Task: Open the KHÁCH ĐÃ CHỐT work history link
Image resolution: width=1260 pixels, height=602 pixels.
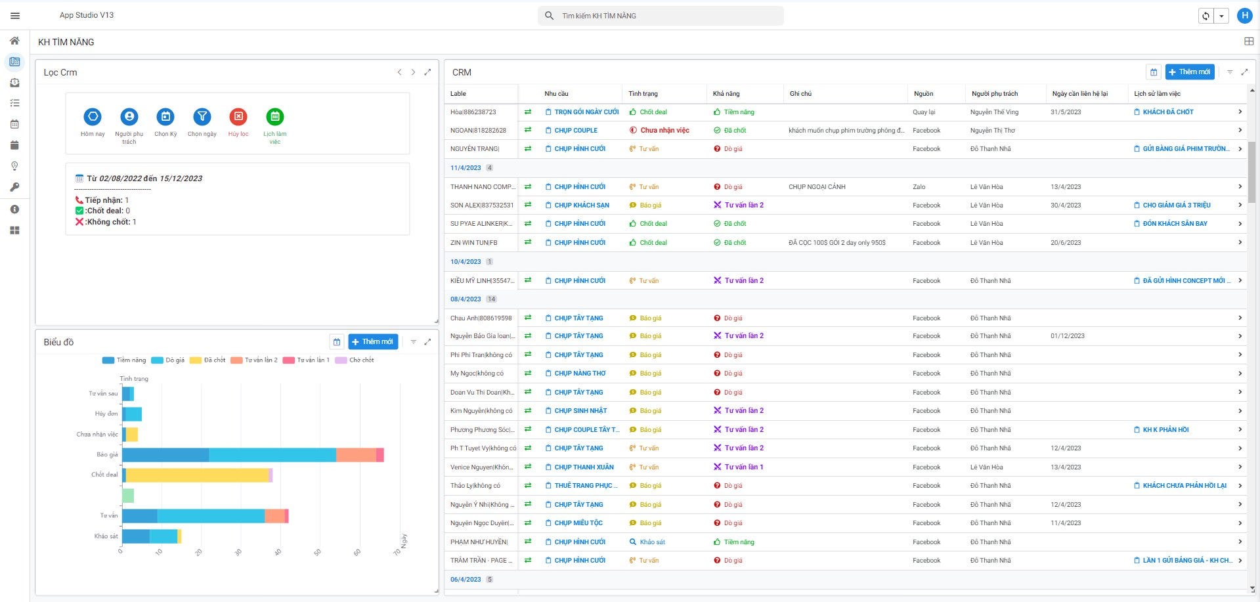Action: point(1163,112)
